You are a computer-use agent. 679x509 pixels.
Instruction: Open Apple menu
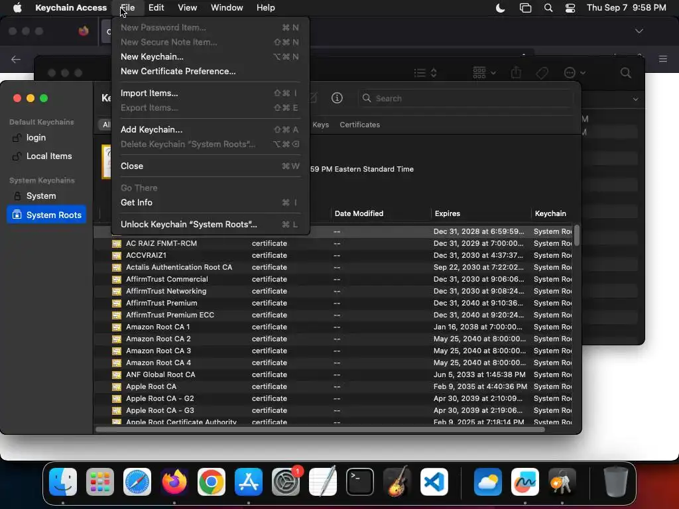(x=17, y=8)
